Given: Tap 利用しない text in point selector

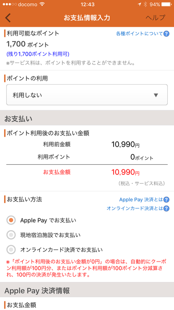Looking at the screenshot, I should coord(27,95).
